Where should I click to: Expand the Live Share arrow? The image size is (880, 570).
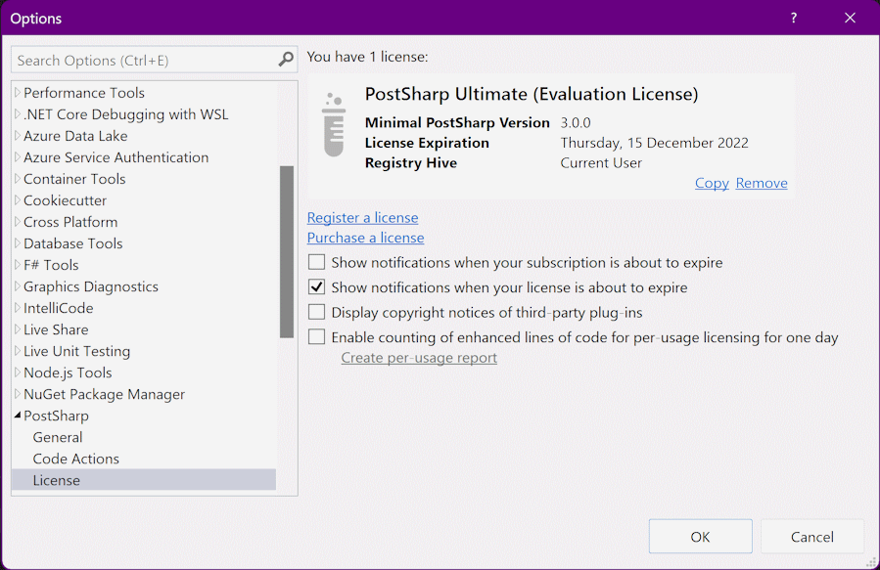pyautogui.click(x=17, y=329)
